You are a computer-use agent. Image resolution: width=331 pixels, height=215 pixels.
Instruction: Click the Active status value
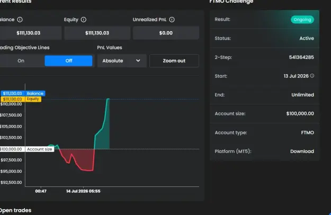pos(307,38)
